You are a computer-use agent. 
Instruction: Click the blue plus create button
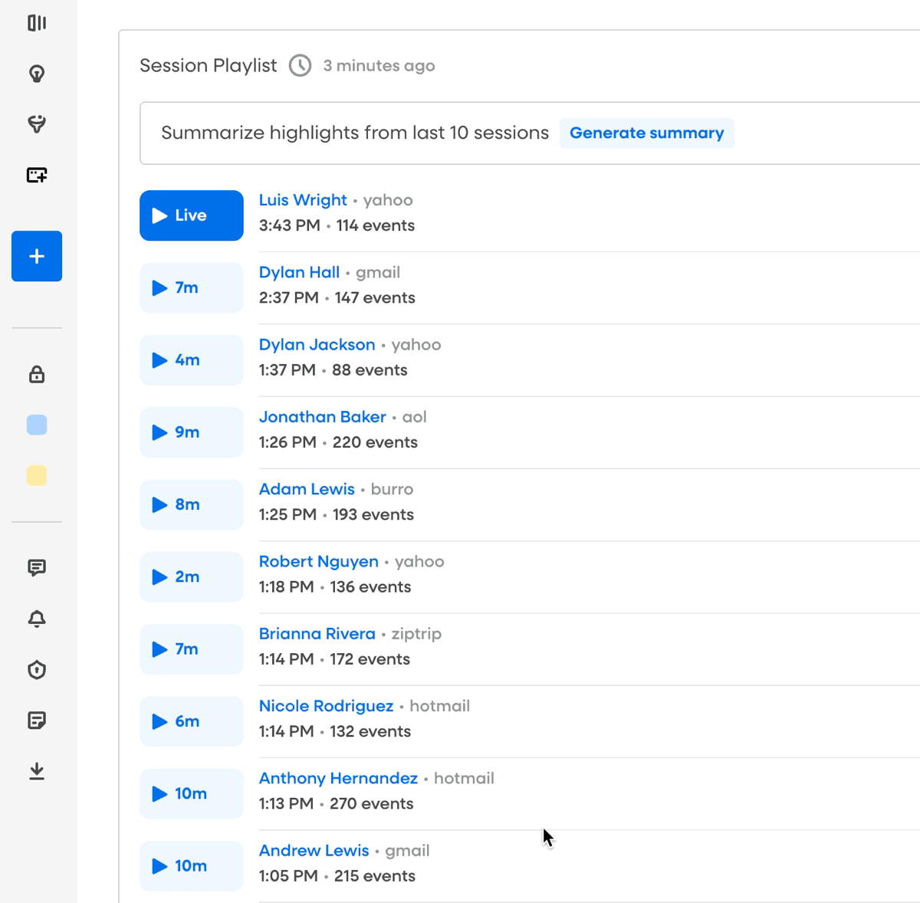pyautogui.click(x=37, y=256)
